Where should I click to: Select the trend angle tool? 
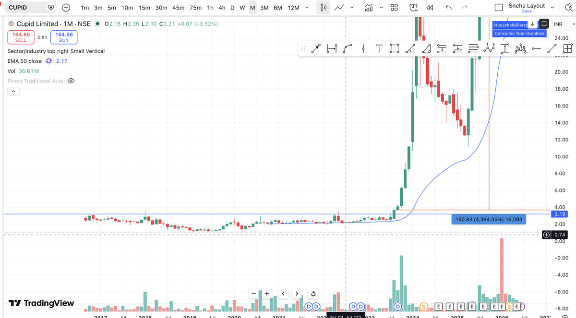click(x=410, y=48)
